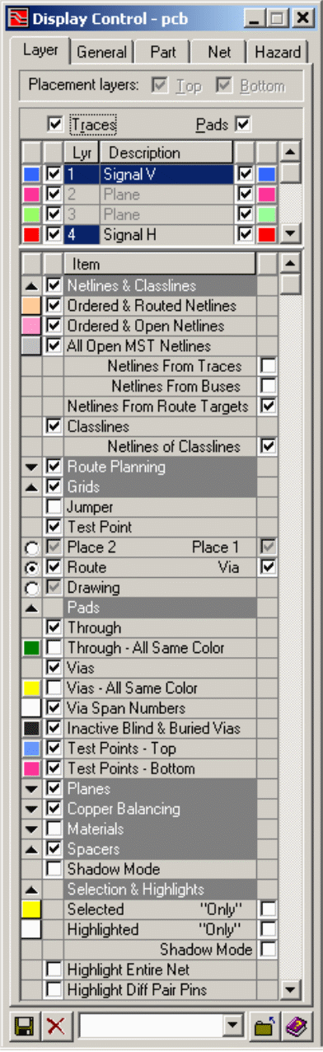Collapse the Netlines & Classlines section
The image size is (323, 1052).
coord(31,286)
